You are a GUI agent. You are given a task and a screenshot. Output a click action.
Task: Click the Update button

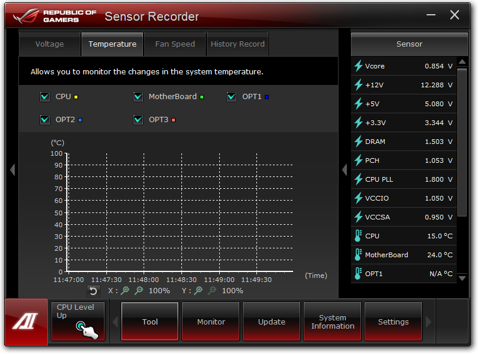point(271,322)
